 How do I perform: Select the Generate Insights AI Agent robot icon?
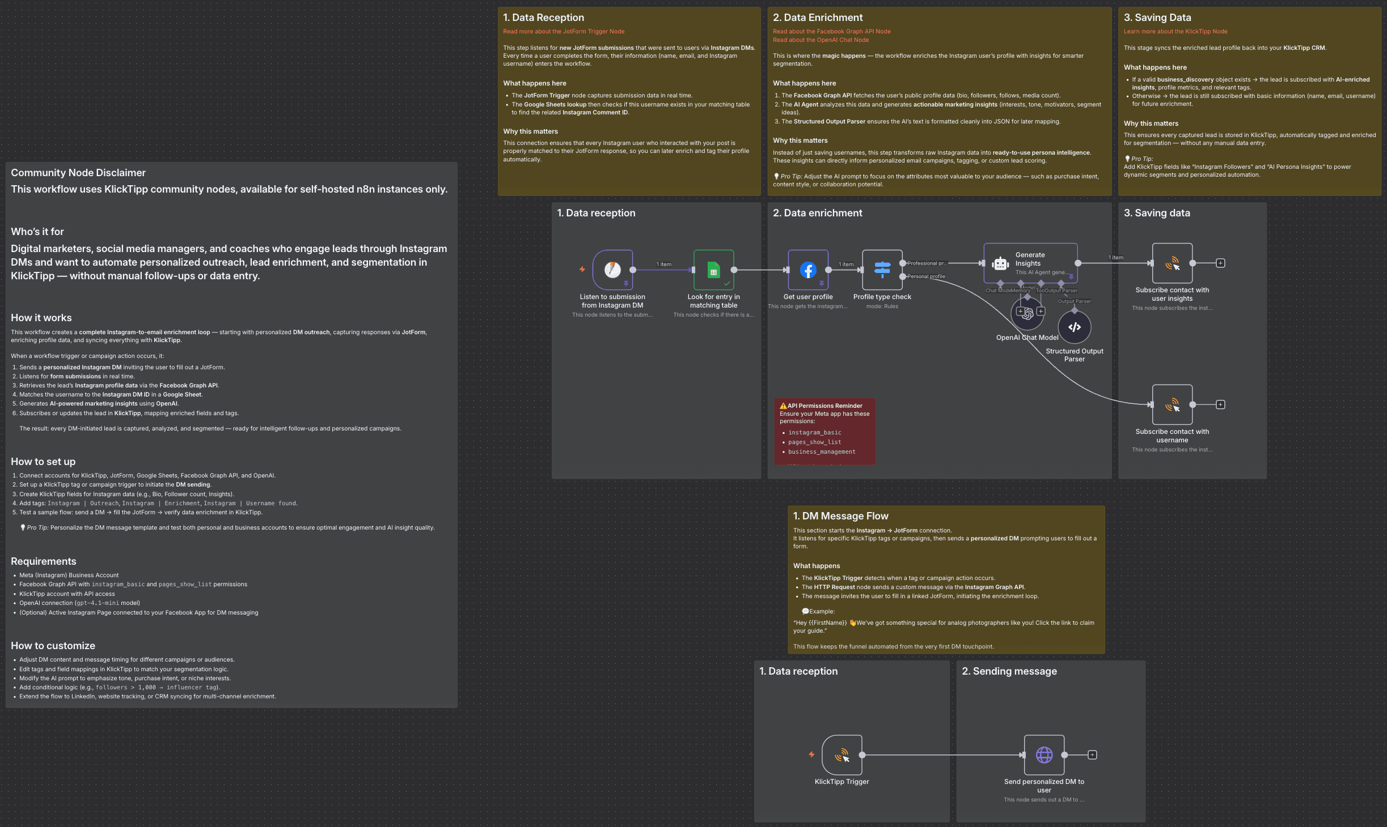point(1000,263)
